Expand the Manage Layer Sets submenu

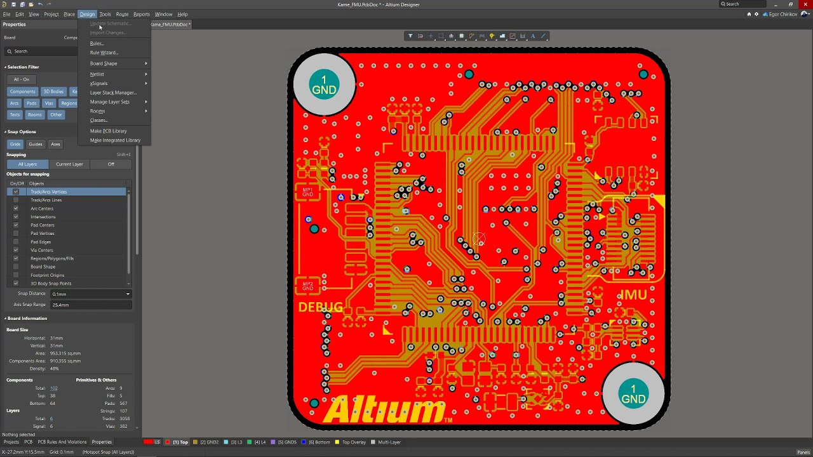point(114,102)
